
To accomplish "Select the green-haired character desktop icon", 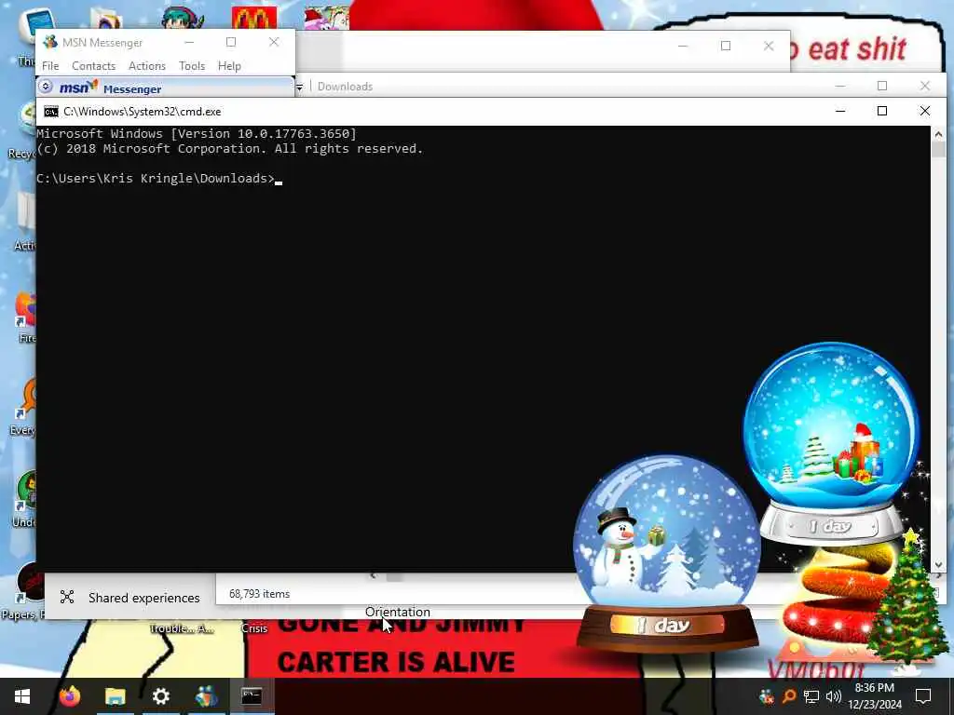I will coord(182,19).
